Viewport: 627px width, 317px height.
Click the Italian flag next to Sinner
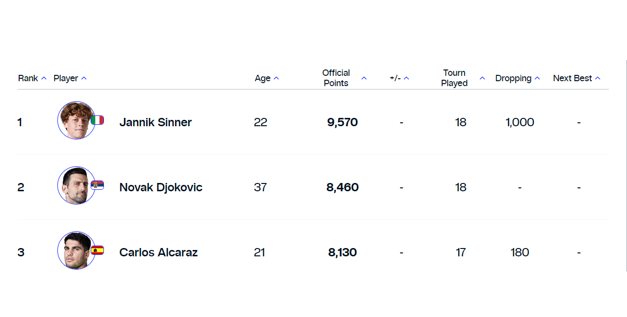coord(97,120)
